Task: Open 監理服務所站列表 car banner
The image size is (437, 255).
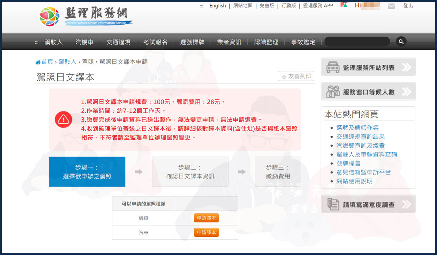Action: tap(368, 67)
